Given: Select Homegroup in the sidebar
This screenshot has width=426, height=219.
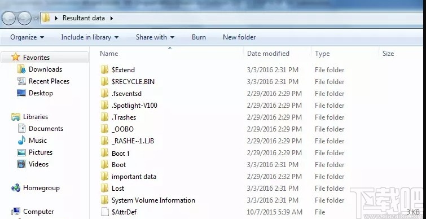Looking at the screenshot, I should [41, 188].
